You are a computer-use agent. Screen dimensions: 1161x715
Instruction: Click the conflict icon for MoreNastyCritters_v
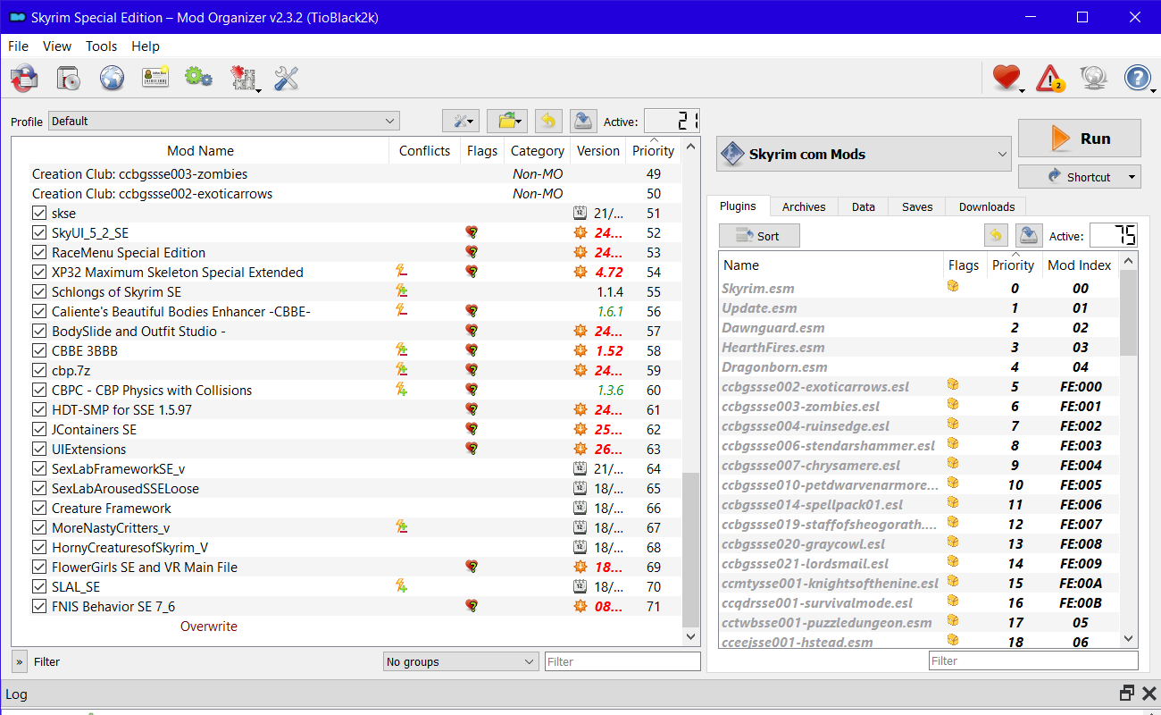point(402,527)
